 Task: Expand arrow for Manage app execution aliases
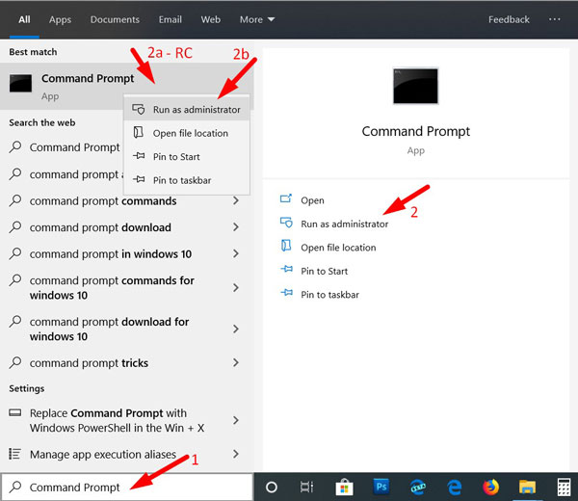[x=236, y=455]
